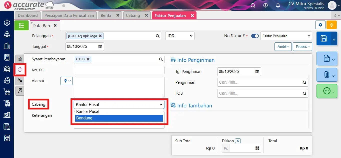
Task: Select the shopping cart sales module icon
Action: pyautogui.click(x=7, y=92)
